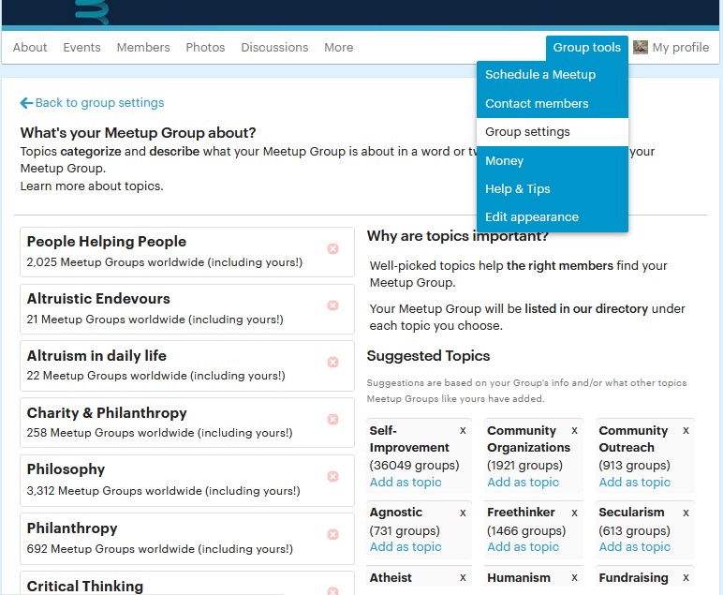The width and height of the screenshot is (723, 595).
Task: Dismiss the Fundraising suggestion
Action: (686, 578)
